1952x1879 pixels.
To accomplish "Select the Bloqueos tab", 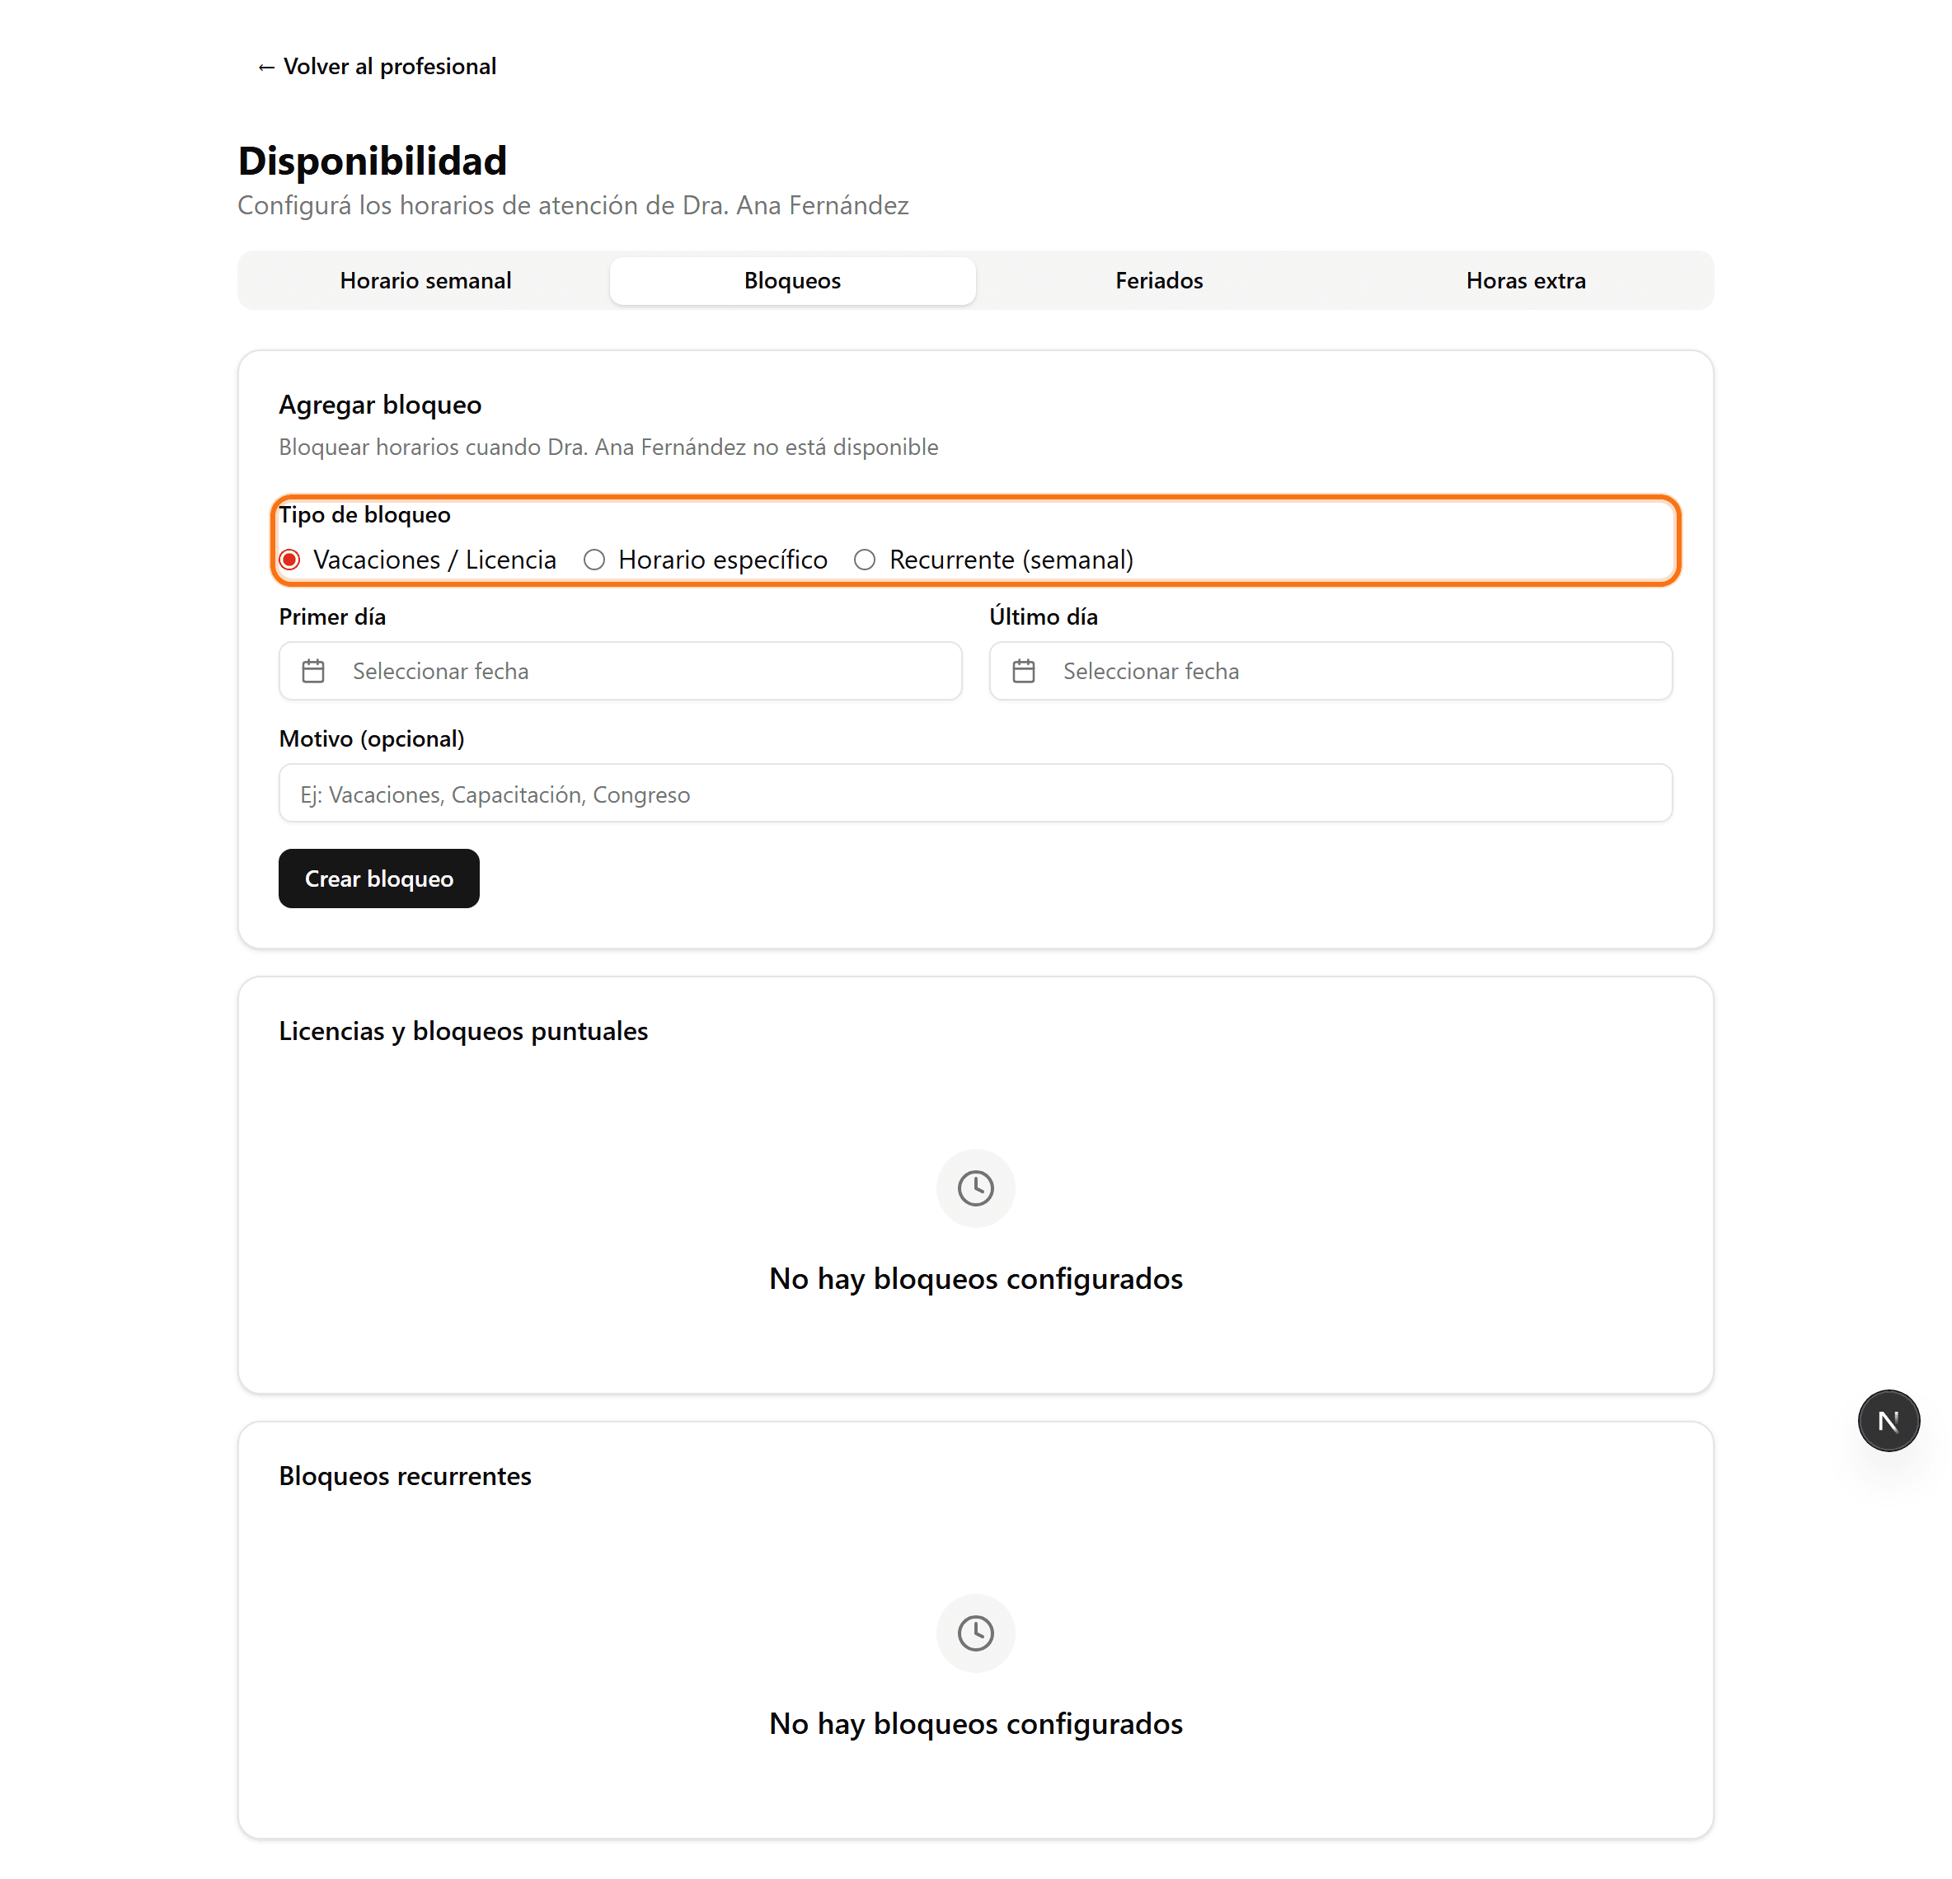I will [x=791, y=281].
